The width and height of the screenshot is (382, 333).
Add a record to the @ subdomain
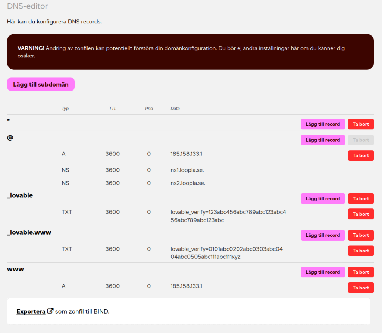[323, 140]
